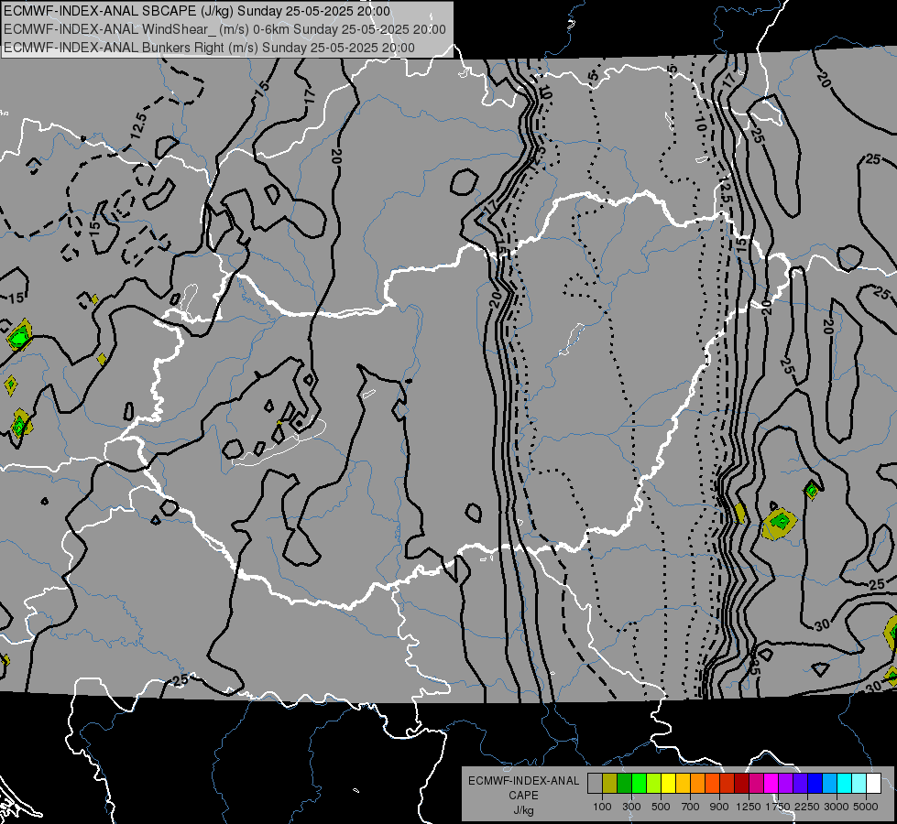Click the 100 label under the legend

coord(602,807)
